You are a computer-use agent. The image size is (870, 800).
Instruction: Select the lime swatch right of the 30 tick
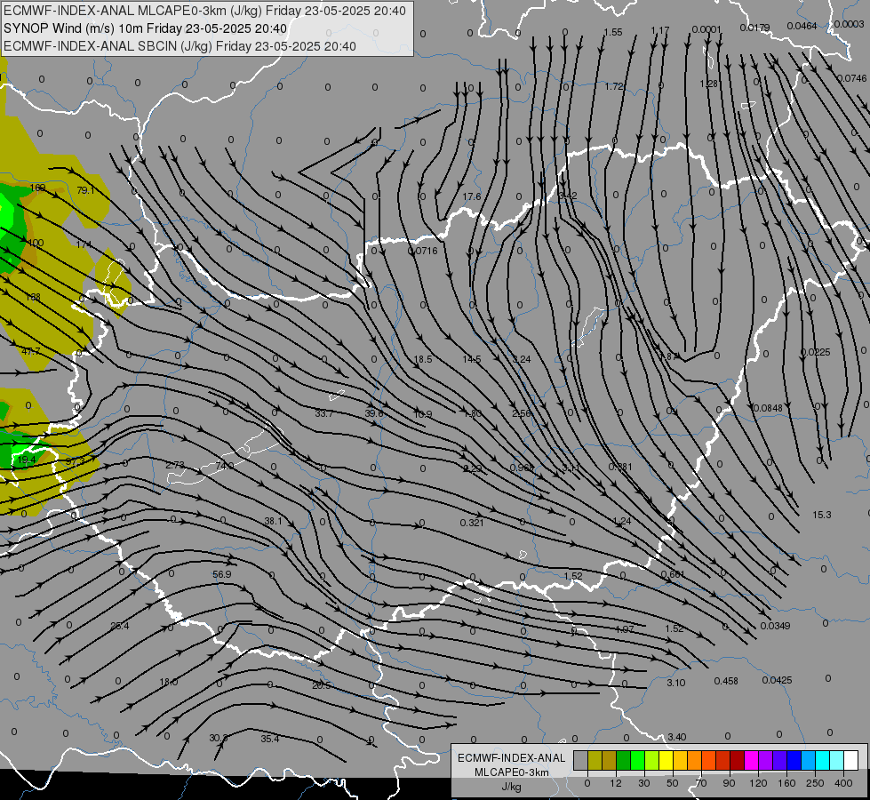click(652, 761)
